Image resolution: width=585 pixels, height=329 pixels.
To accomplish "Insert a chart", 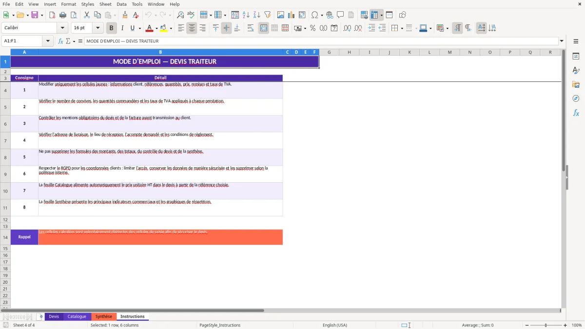I will point(292,15).
